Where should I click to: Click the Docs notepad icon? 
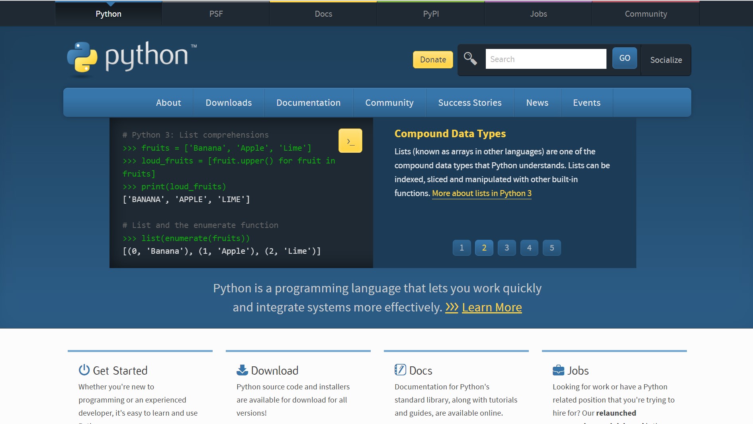(400, 370)
